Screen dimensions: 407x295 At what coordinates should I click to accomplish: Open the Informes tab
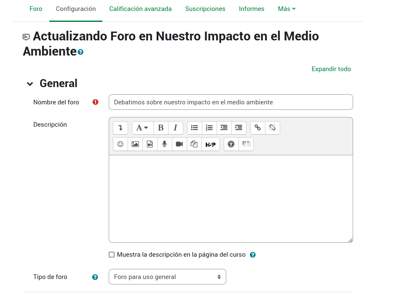pyautogui.click(x=252, y=9)
